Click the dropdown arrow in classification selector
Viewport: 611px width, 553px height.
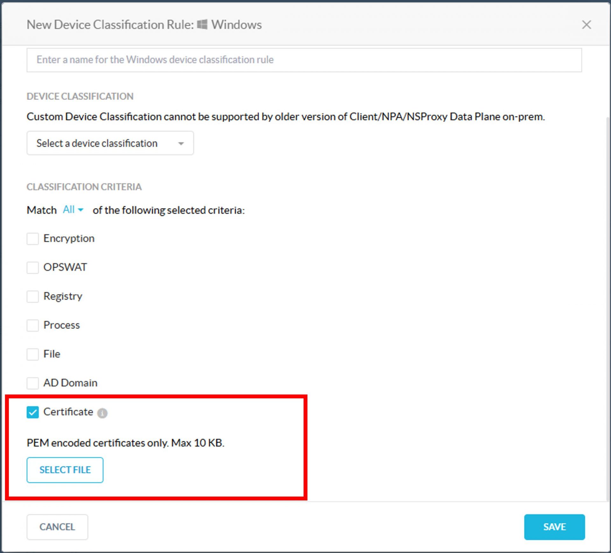coord(181,143)
